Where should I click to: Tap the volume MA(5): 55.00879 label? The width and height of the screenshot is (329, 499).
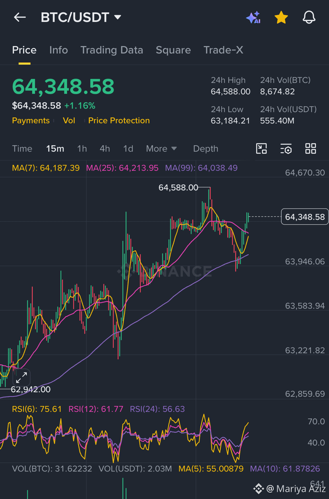211,469
